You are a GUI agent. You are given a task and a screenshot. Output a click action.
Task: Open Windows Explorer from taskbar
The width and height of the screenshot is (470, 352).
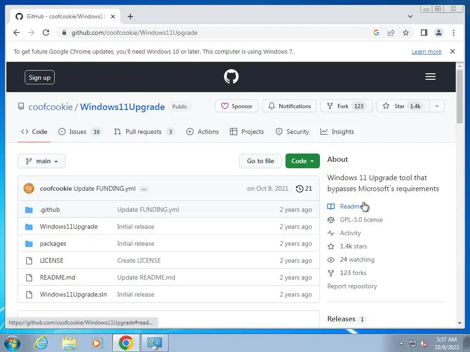click(x=69, y=343)
